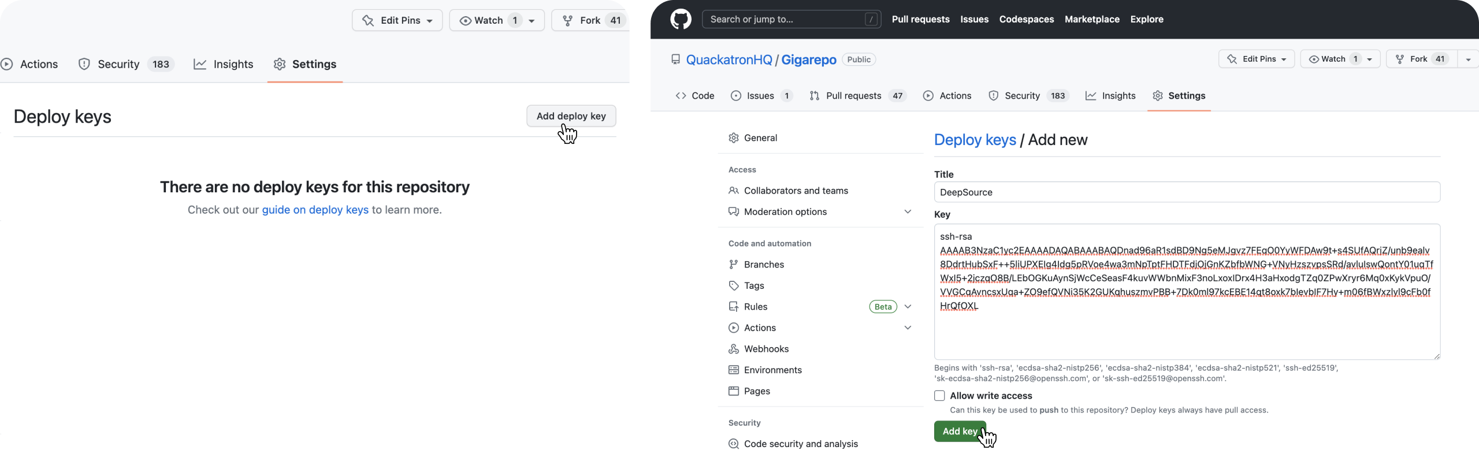Screen dimensions: 1479x454
Task: Click the sidebar Actions item
Action: tap(760, 328)
